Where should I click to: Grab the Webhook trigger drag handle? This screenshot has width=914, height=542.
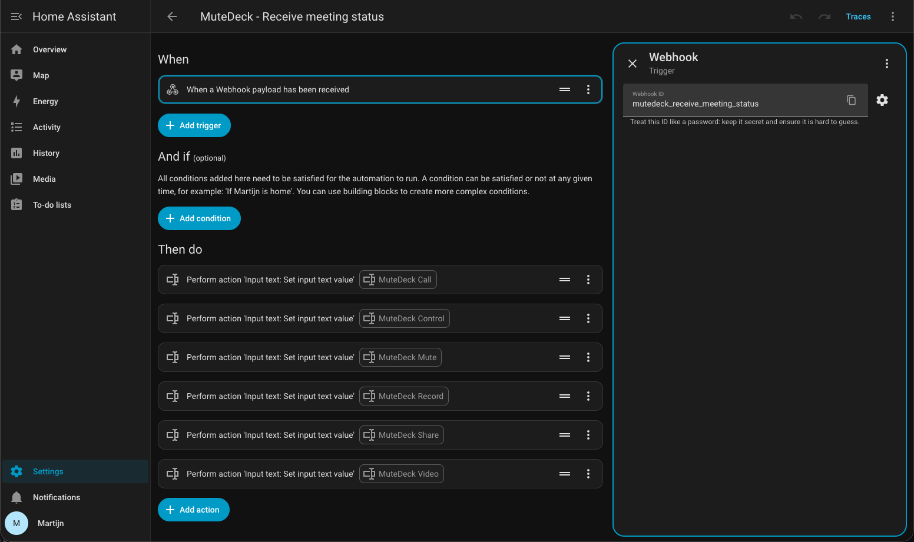[565, 89]
